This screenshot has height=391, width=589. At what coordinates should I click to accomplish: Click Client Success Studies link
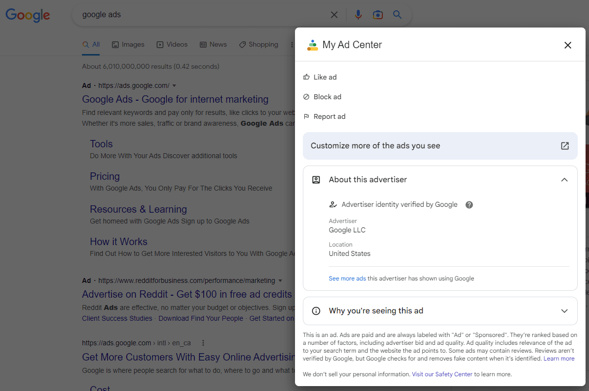117,318
